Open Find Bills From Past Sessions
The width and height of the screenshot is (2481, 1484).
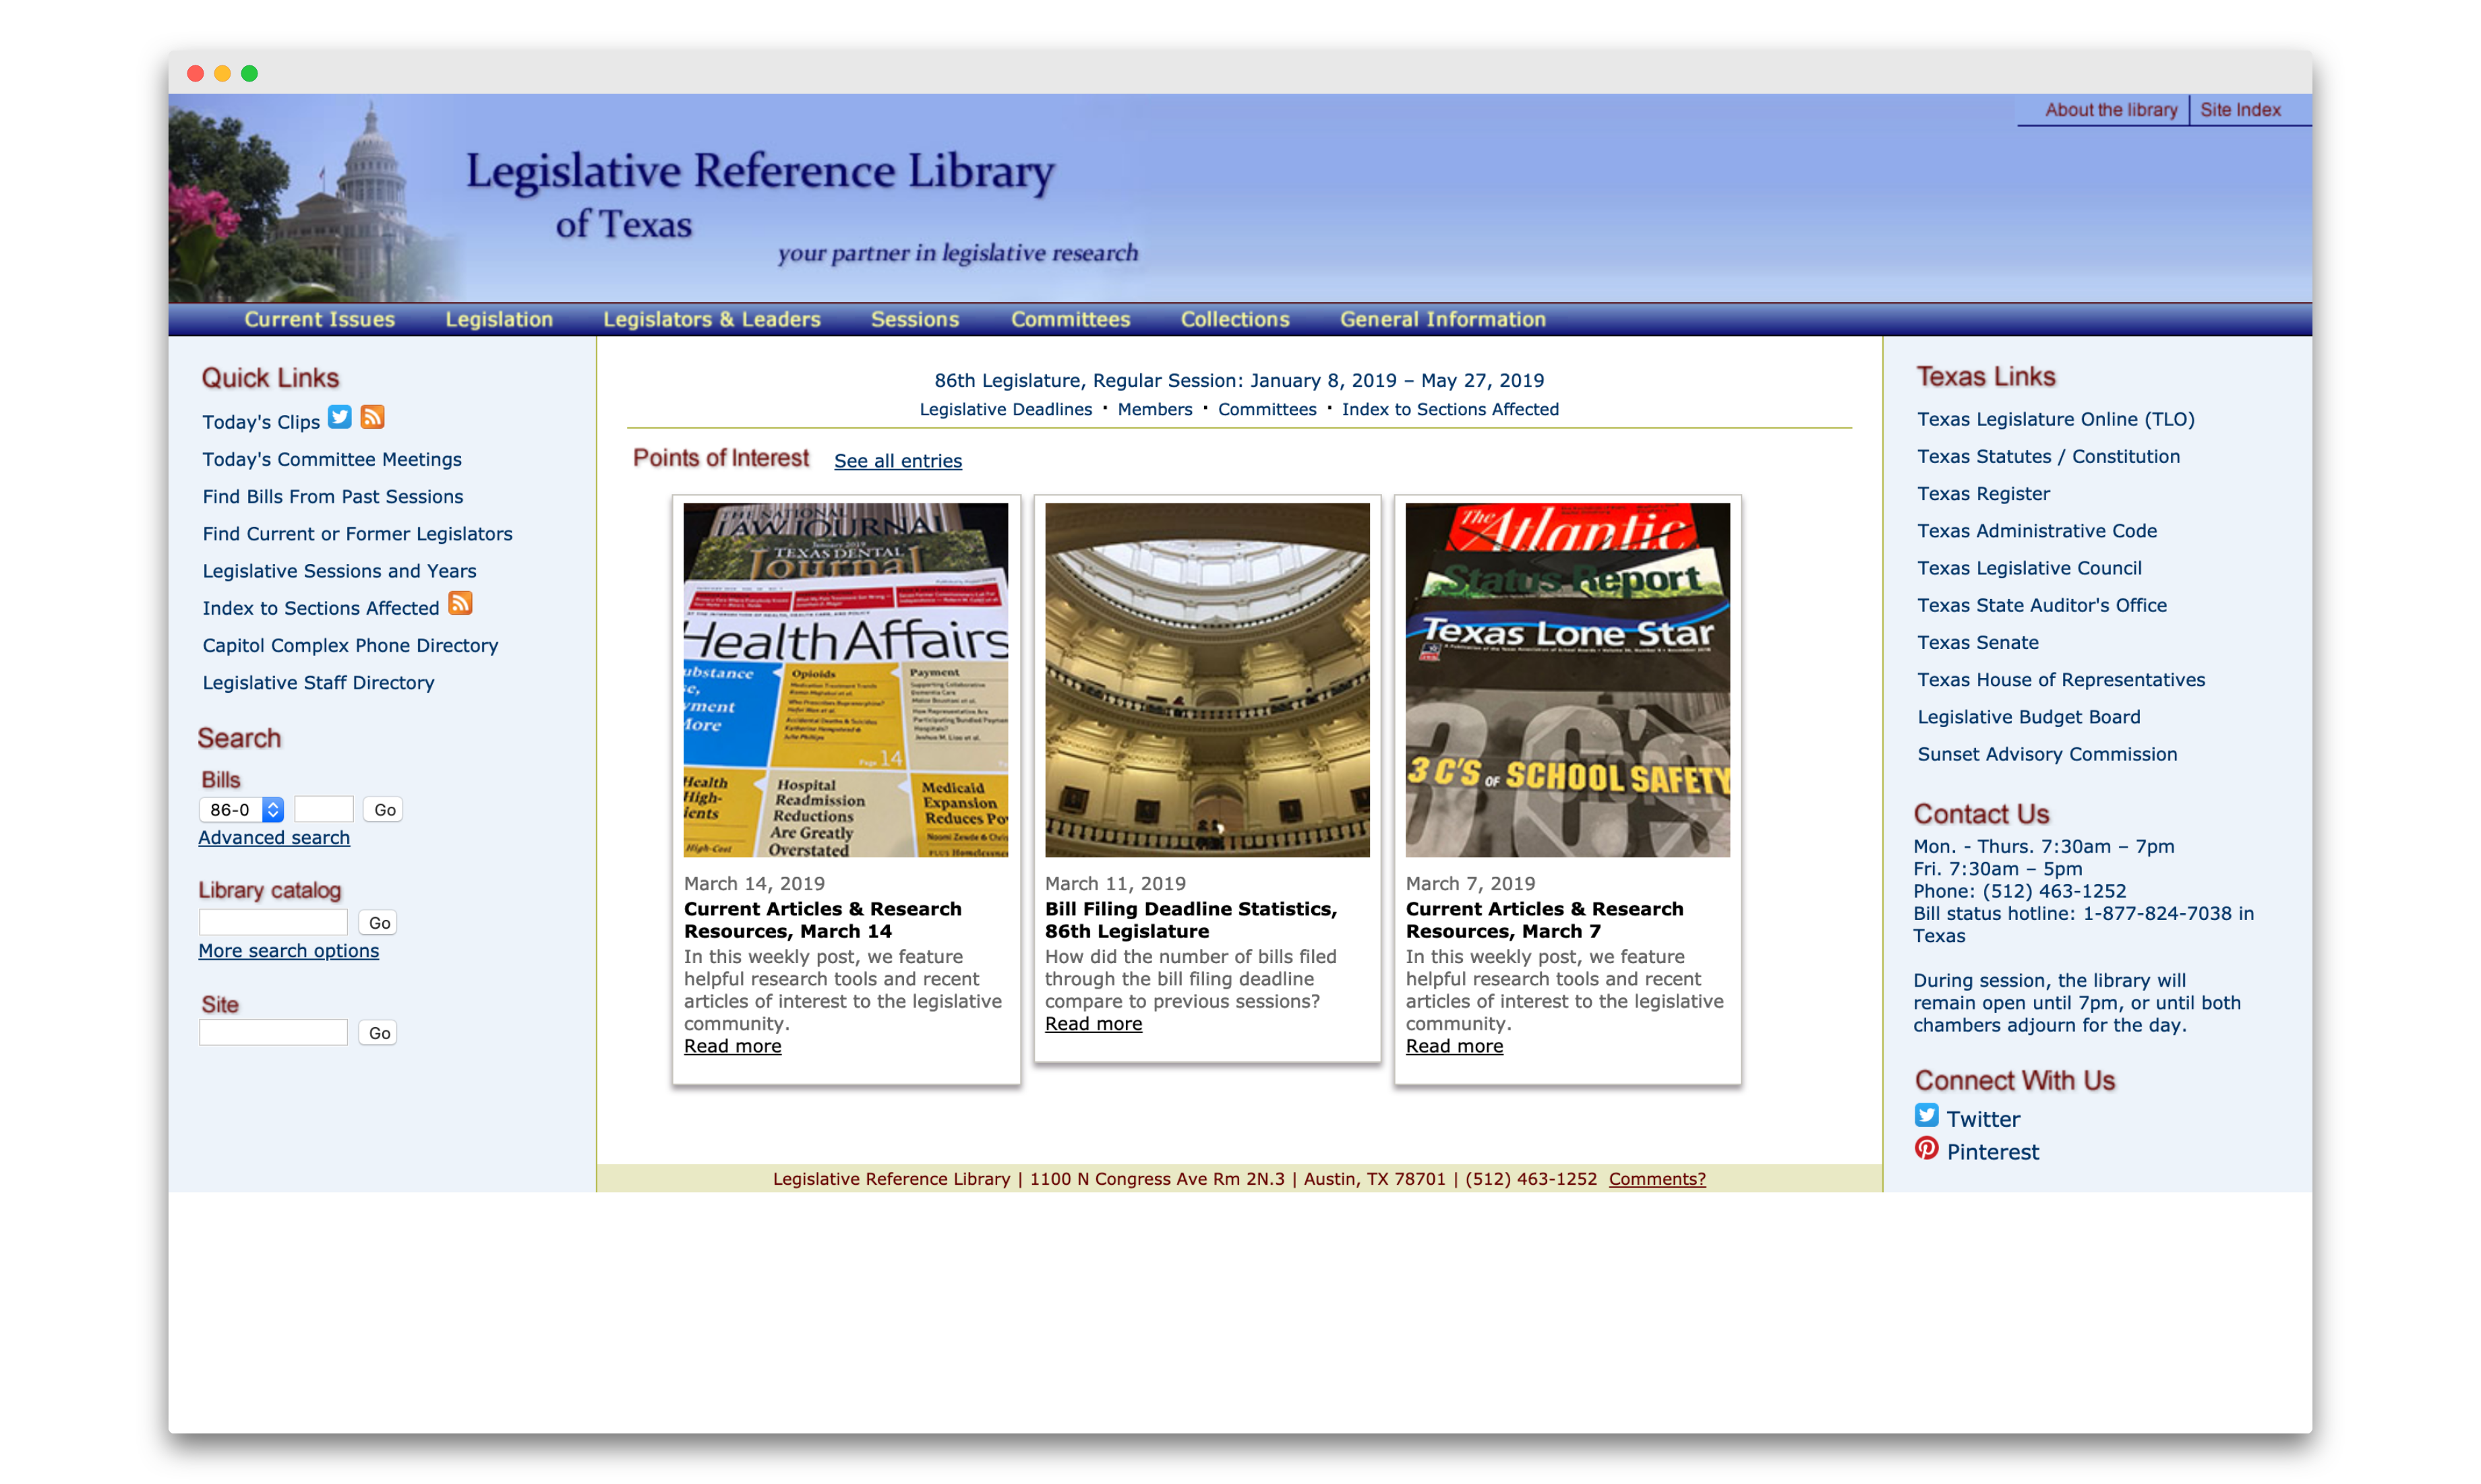tap(333, 496)
